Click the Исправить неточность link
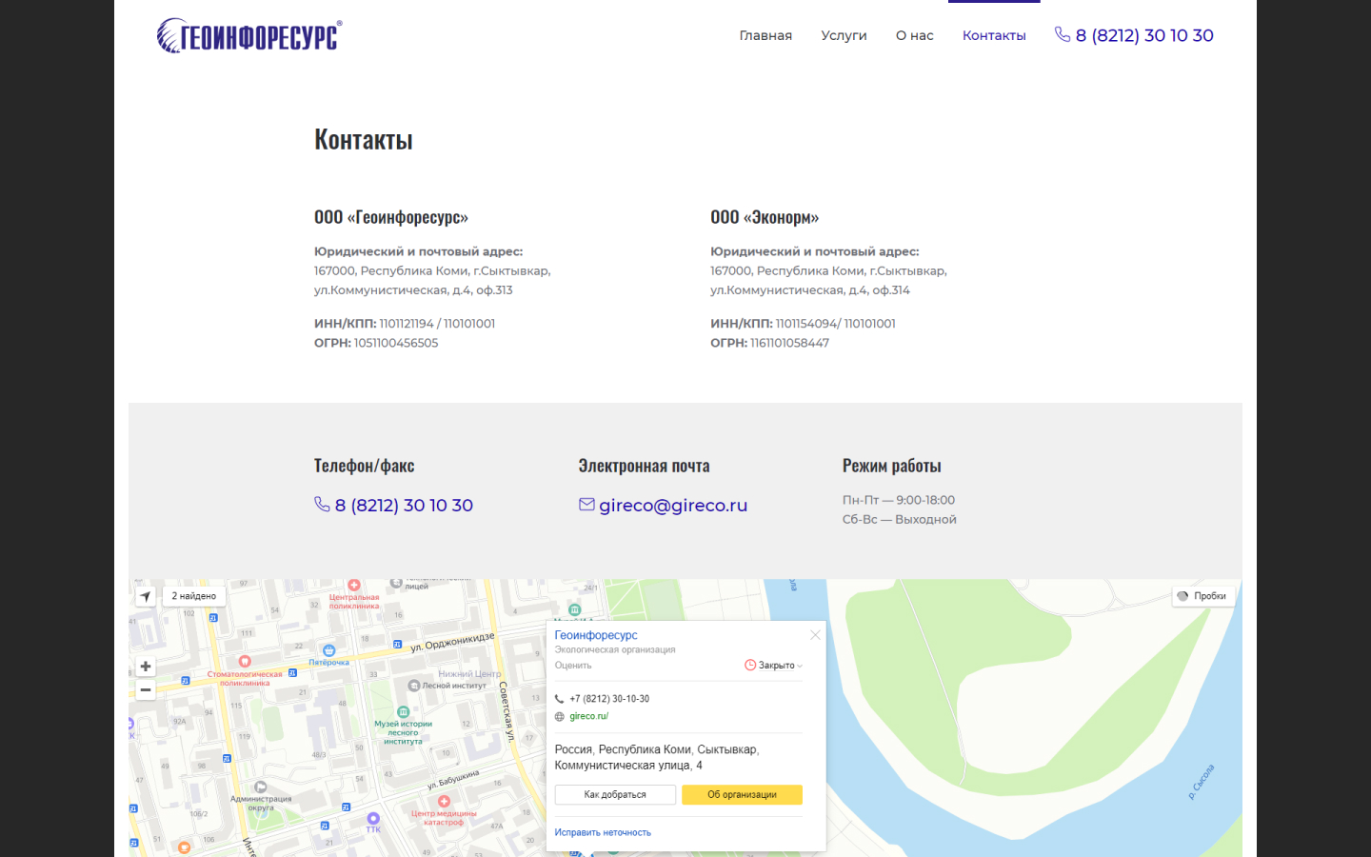1371x857 pixels. pyautogui.click(x=603, y=832)
